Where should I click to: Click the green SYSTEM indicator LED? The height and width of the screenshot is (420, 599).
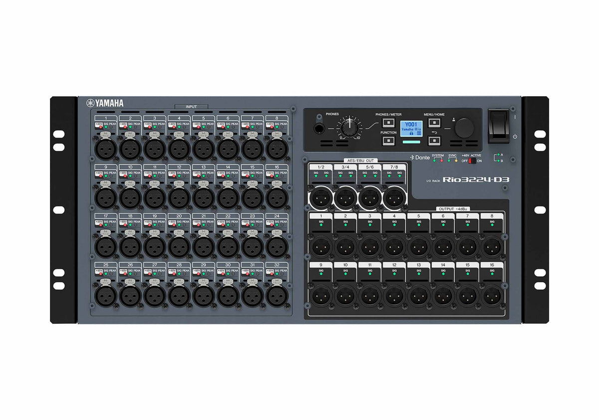click(x=434, y=161)
